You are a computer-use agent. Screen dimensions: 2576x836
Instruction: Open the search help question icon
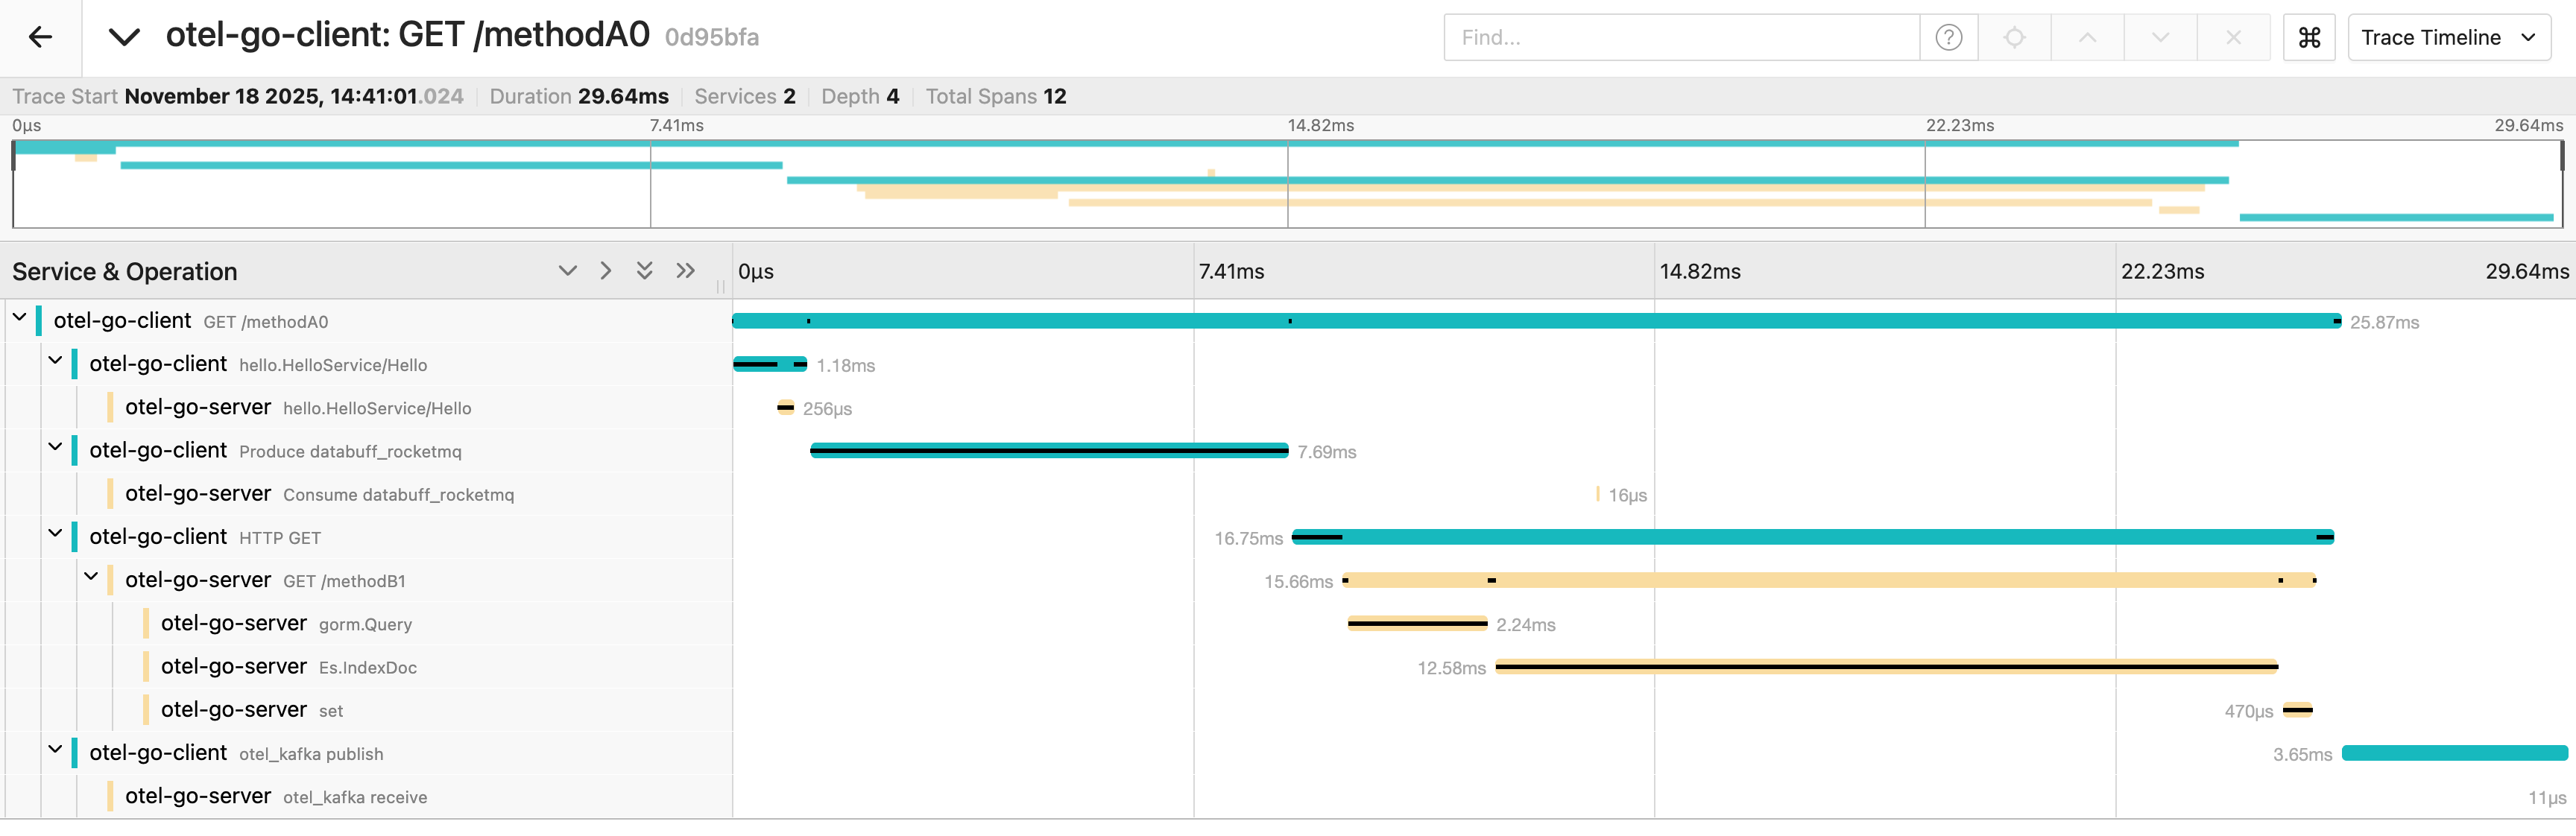(1948, 38)
